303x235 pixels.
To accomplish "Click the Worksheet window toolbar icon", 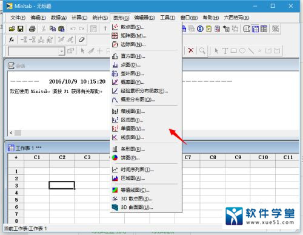I will pyautogui.click(x=255, y=29).
